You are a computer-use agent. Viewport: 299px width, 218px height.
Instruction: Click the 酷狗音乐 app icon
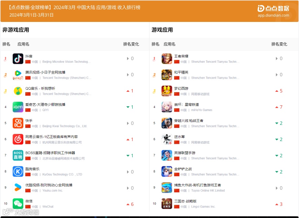pyautogui.click(x=18, y=171)
